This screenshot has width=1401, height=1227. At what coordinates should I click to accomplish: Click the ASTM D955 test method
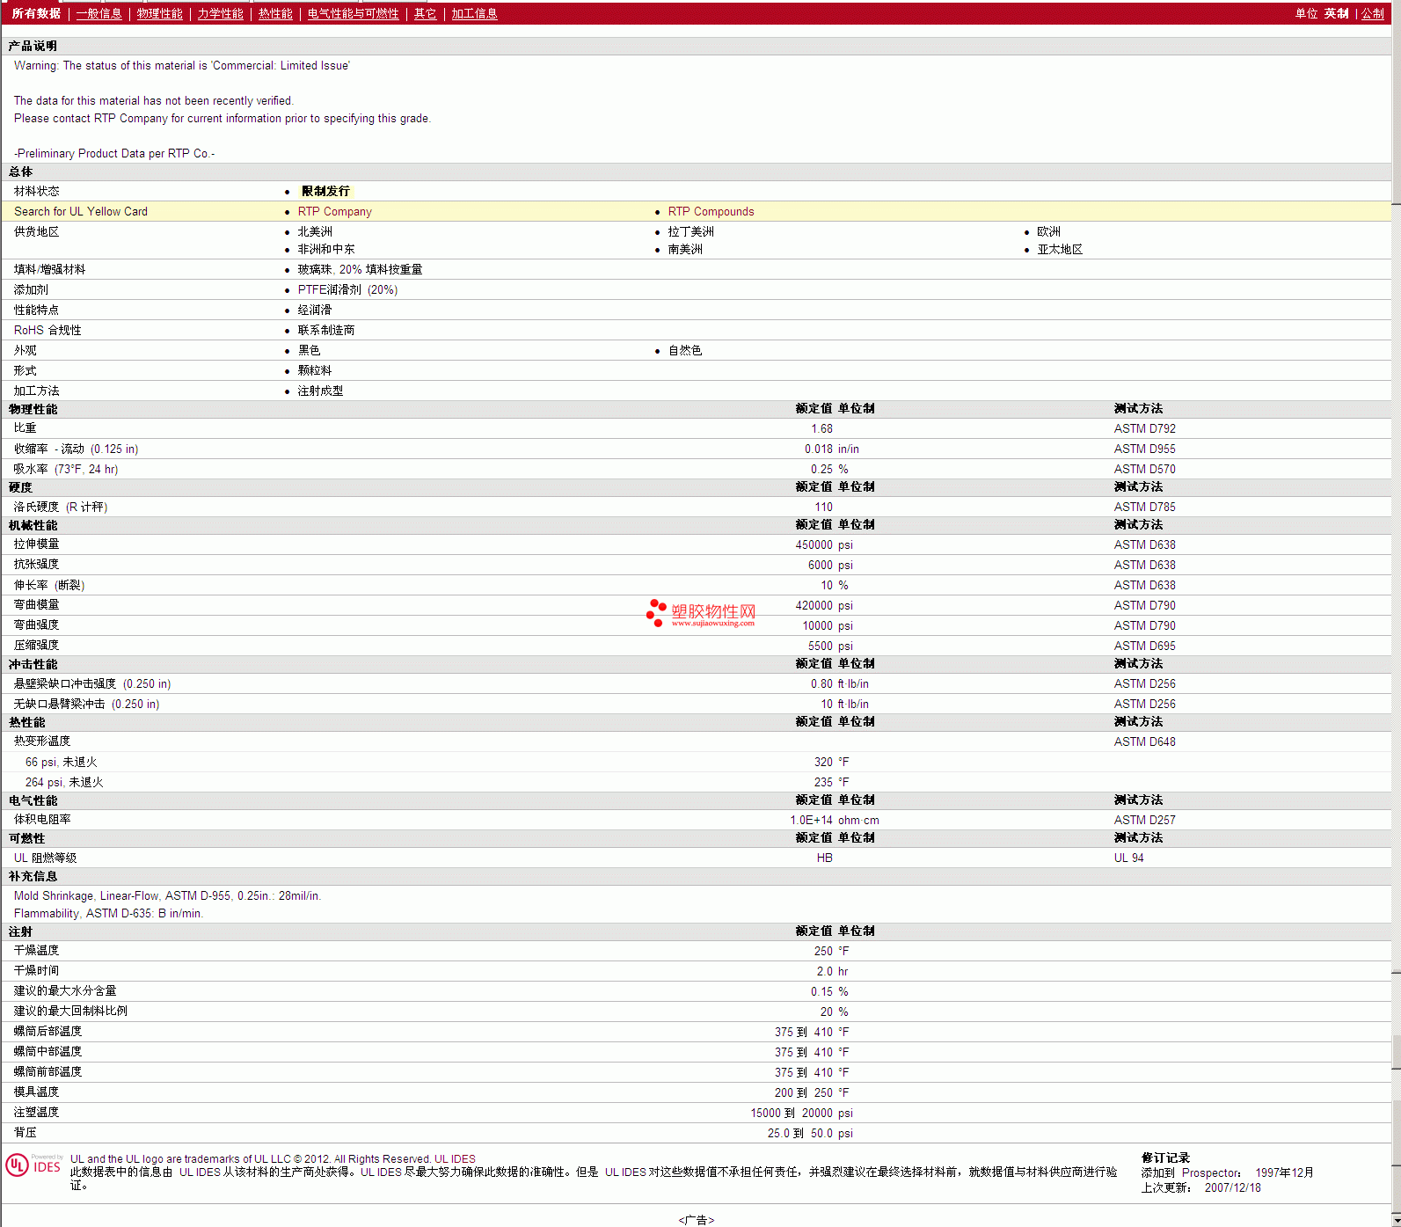click(1144, 449)
